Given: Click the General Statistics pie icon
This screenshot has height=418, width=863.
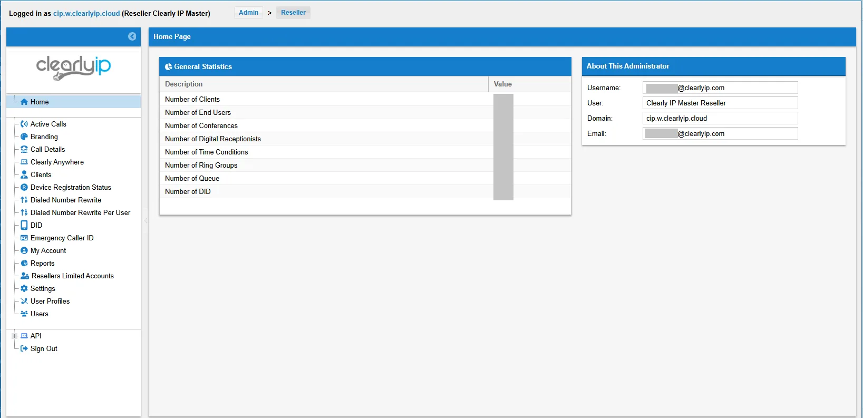Looking at the screenshot, I should (x=169, y=67).
